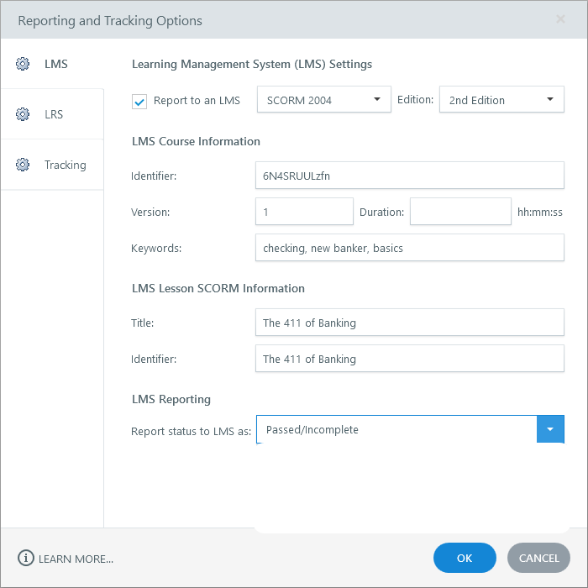Open the SCORM 2004 standard dropdown
This screenshot has height=588, width=588.
point(323,100)
